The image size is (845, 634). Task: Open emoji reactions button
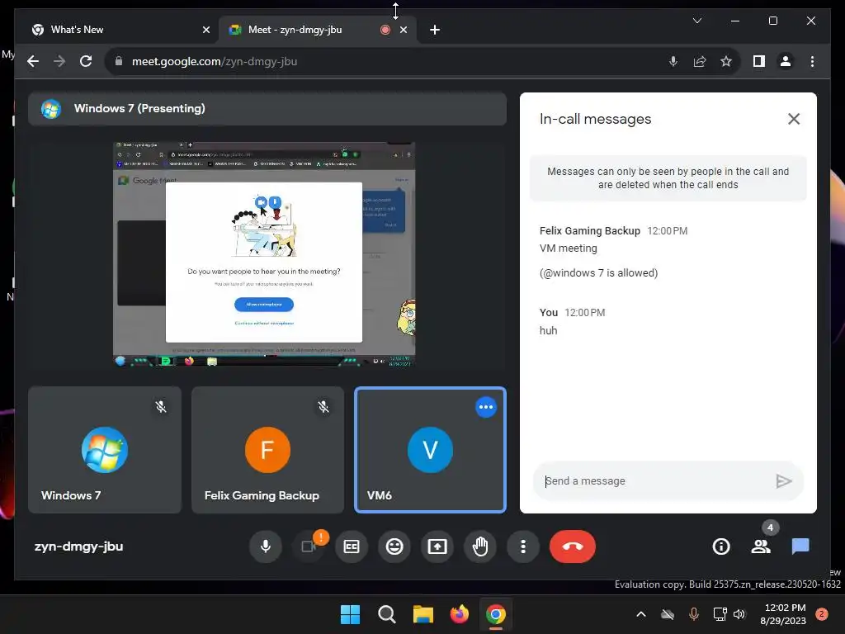(x=394, y=546)
